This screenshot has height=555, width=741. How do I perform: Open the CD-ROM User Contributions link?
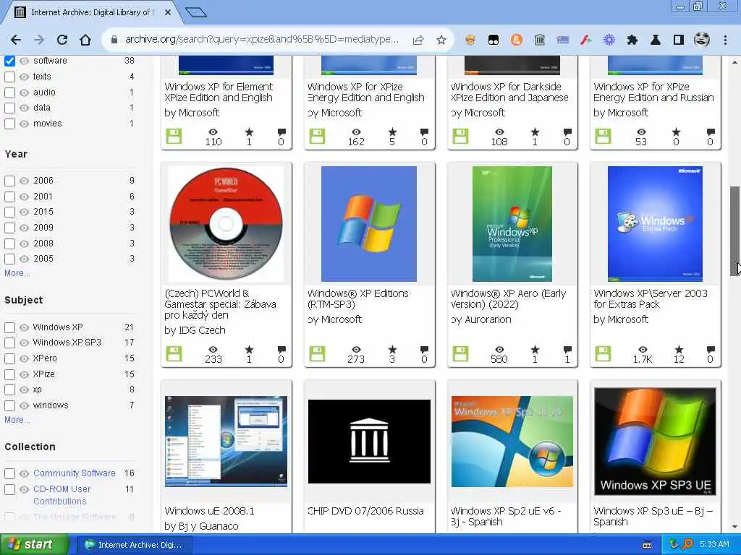[x=62, y=495]
